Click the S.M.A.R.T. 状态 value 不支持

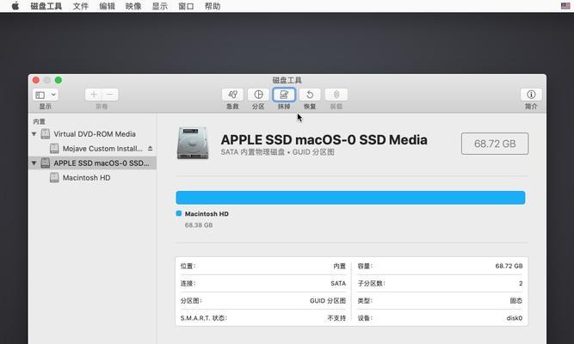tap(336, 318)
